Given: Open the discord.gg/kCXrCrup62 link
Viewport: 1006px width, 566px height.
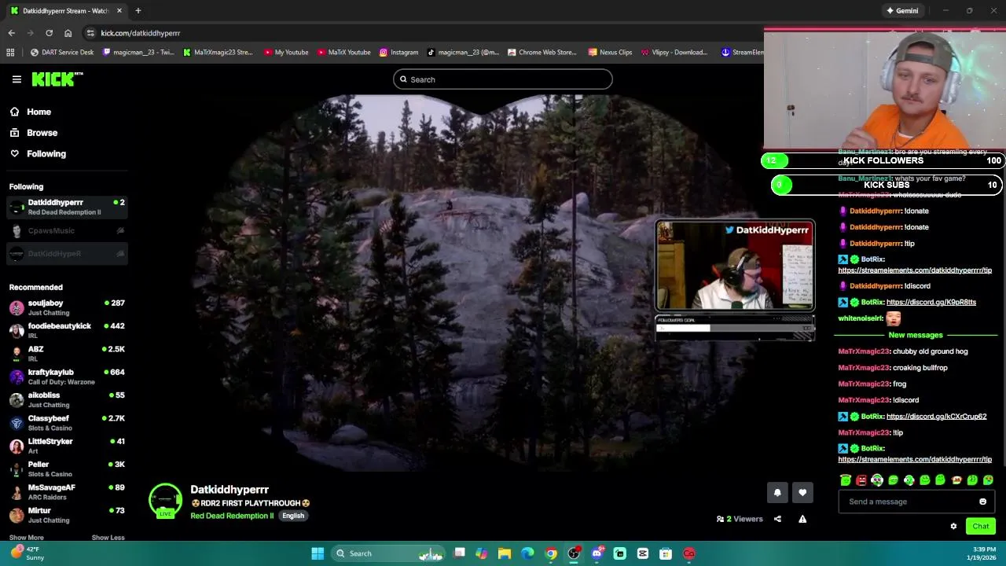Looking at the screenshot, I should tap(936, 417).
